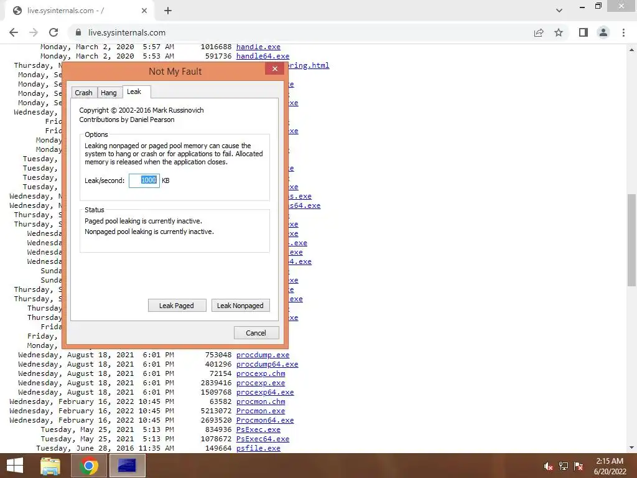Open File Explorer from the taskbar
The height and width of the screenshot is (478, 637).
[50, 466]
